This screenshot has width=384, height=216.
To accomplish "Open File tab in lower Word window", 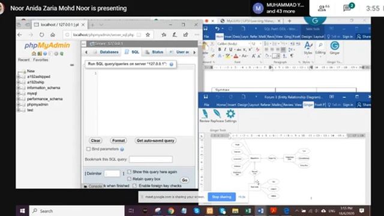I will (206, 105).
